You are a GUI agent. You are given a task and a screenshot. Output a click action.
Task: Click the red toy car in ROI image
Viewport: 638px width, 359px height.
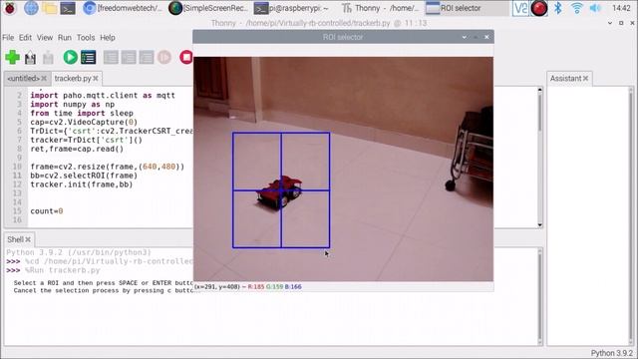coord(279,192)
